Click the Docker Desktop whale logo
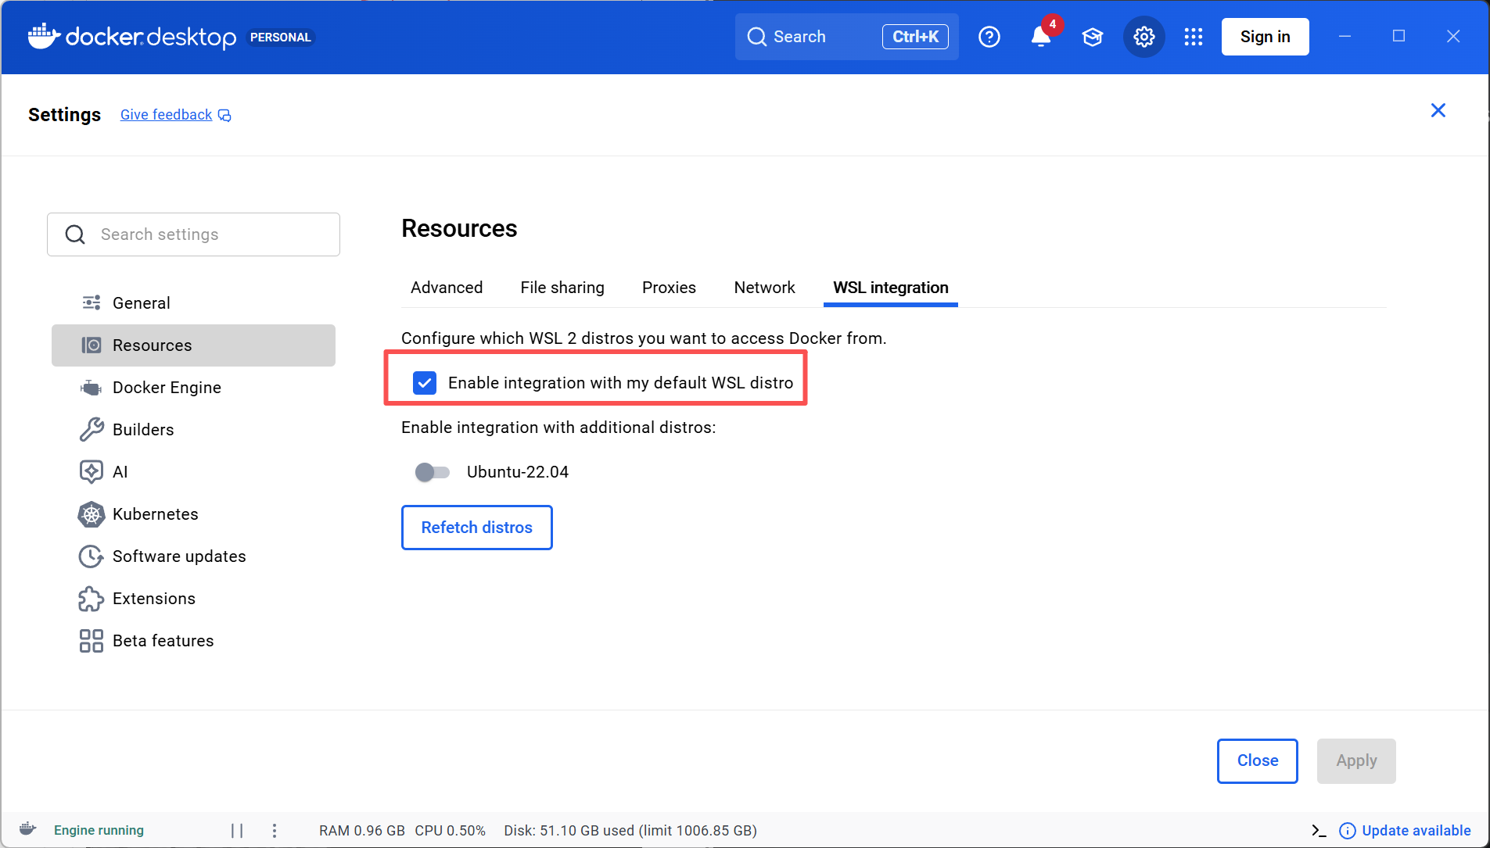The width and height of the screenshot is (1490, 848). point(45,36)
